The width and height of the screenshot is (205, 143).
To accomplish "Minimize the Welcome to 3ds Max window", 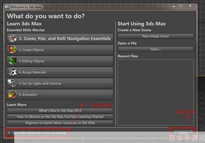I will coord(174,6).
